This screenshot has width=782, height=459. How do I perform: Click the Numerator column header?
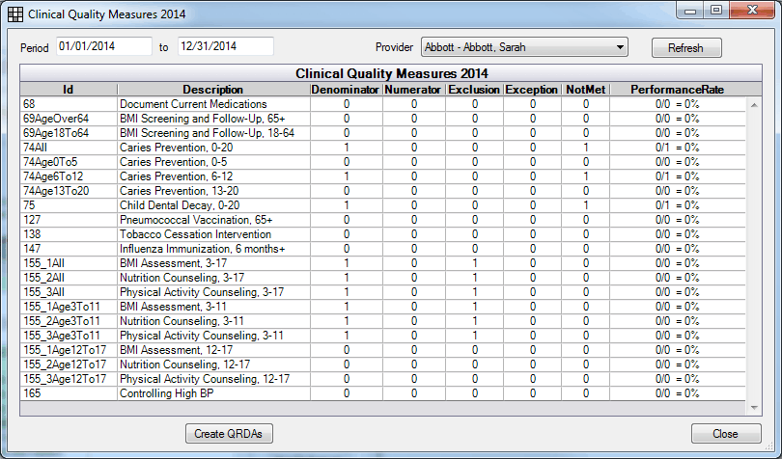point(413,90)
